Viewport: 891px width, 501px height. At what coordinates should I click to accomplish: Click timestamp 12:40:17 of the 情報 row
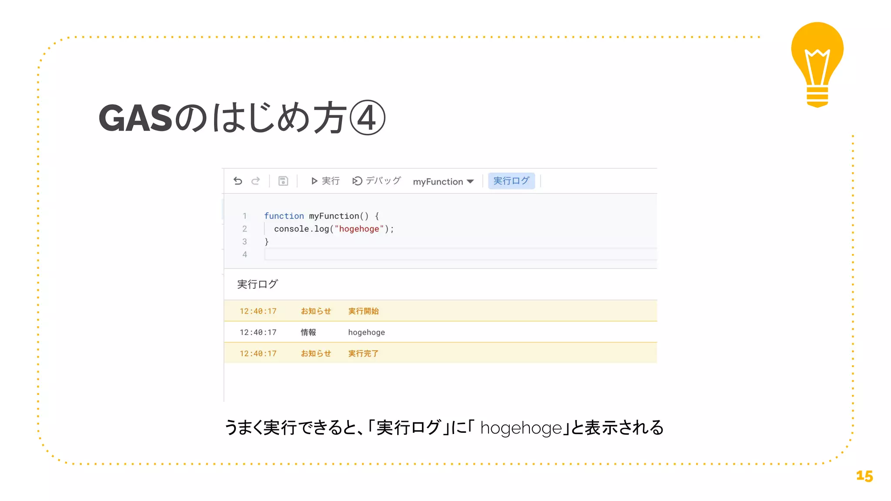tap(258, 332)
